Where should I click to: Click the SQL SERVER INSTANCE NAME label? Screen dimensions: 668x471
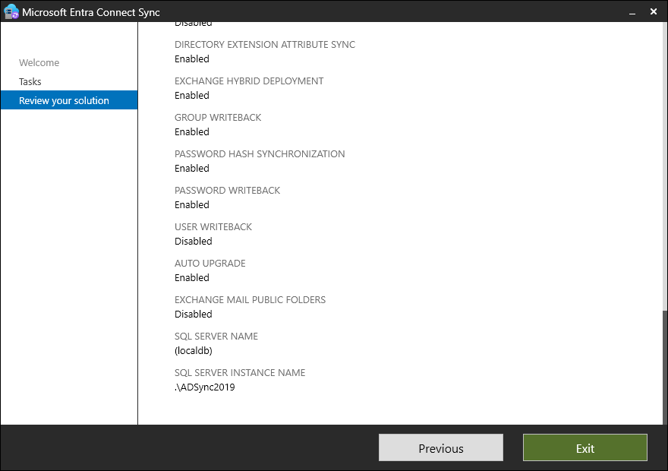point(240,372)
